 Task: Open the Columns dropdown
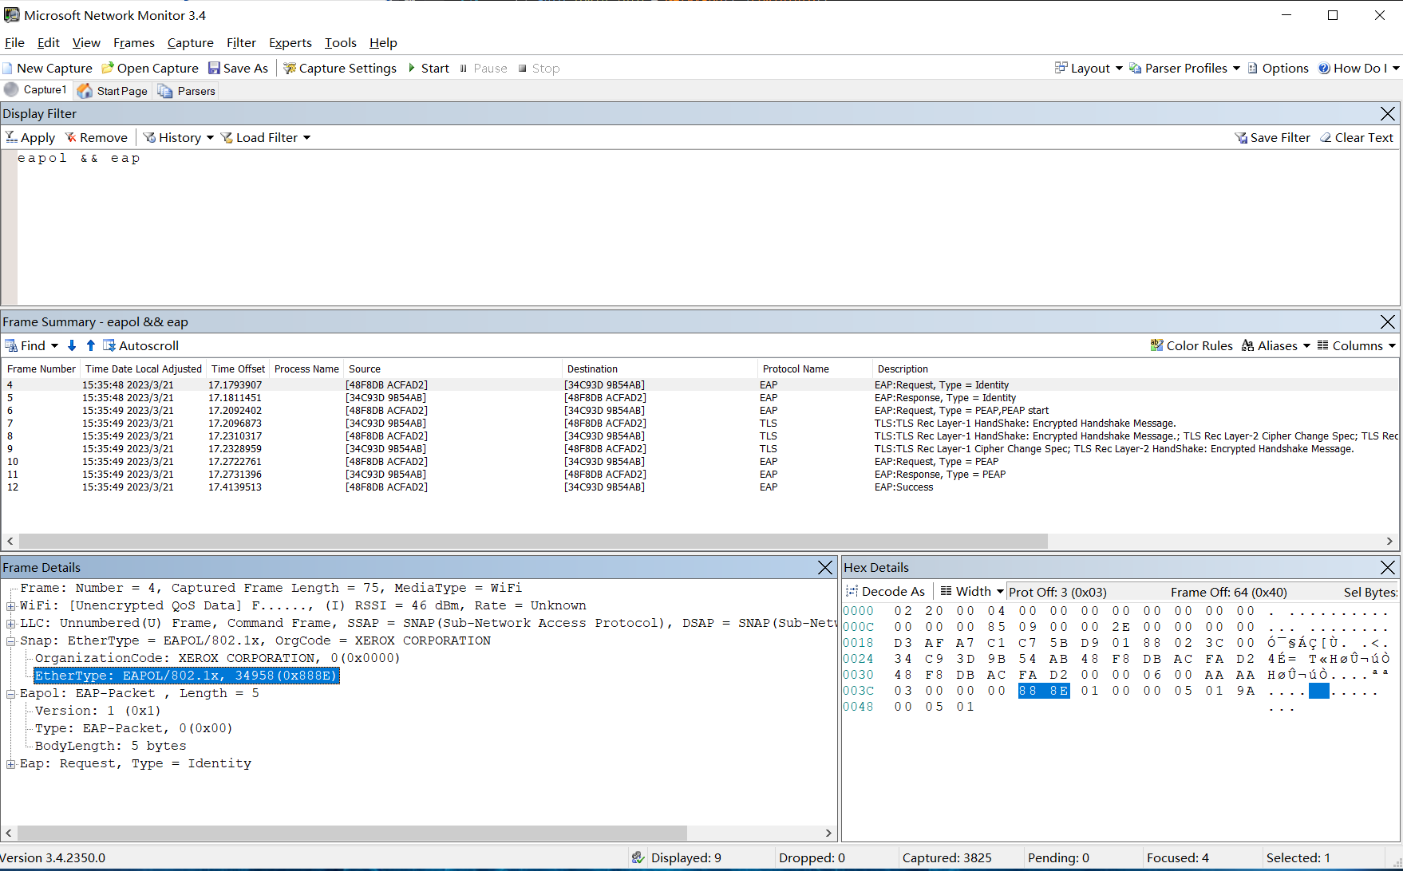tap(1356, 346)
